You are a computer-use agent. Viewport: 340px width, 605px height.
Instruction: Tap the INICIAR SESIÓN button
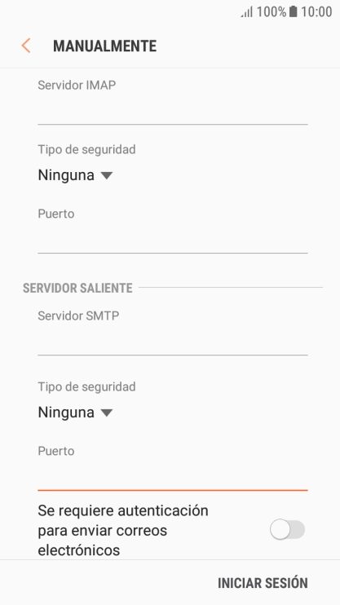click(263, 583)
